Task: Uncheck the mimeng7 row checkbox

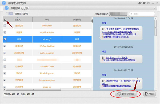Action: coord(5,39)
